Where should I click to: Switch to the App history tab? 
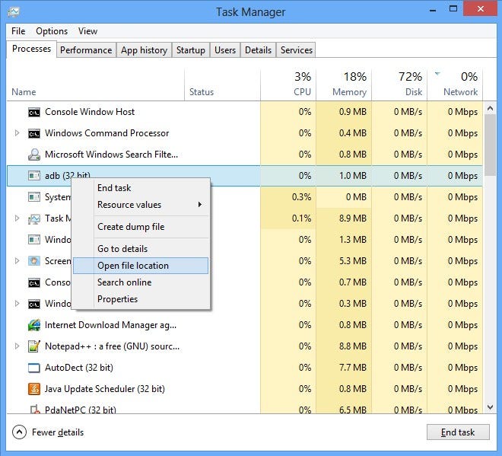(144, 50)
